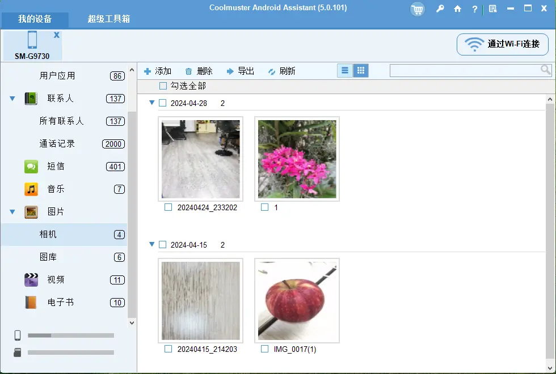Check the 2024-04-15 group checkbox
The width and height of the screenshot is (556, 374).
pos(162,245)
